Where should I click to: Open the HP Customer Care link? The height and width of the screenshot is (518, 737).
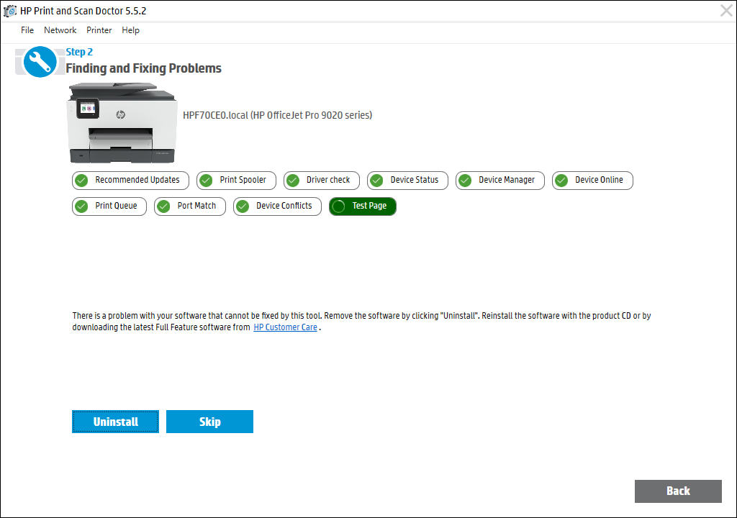(285, 327)
